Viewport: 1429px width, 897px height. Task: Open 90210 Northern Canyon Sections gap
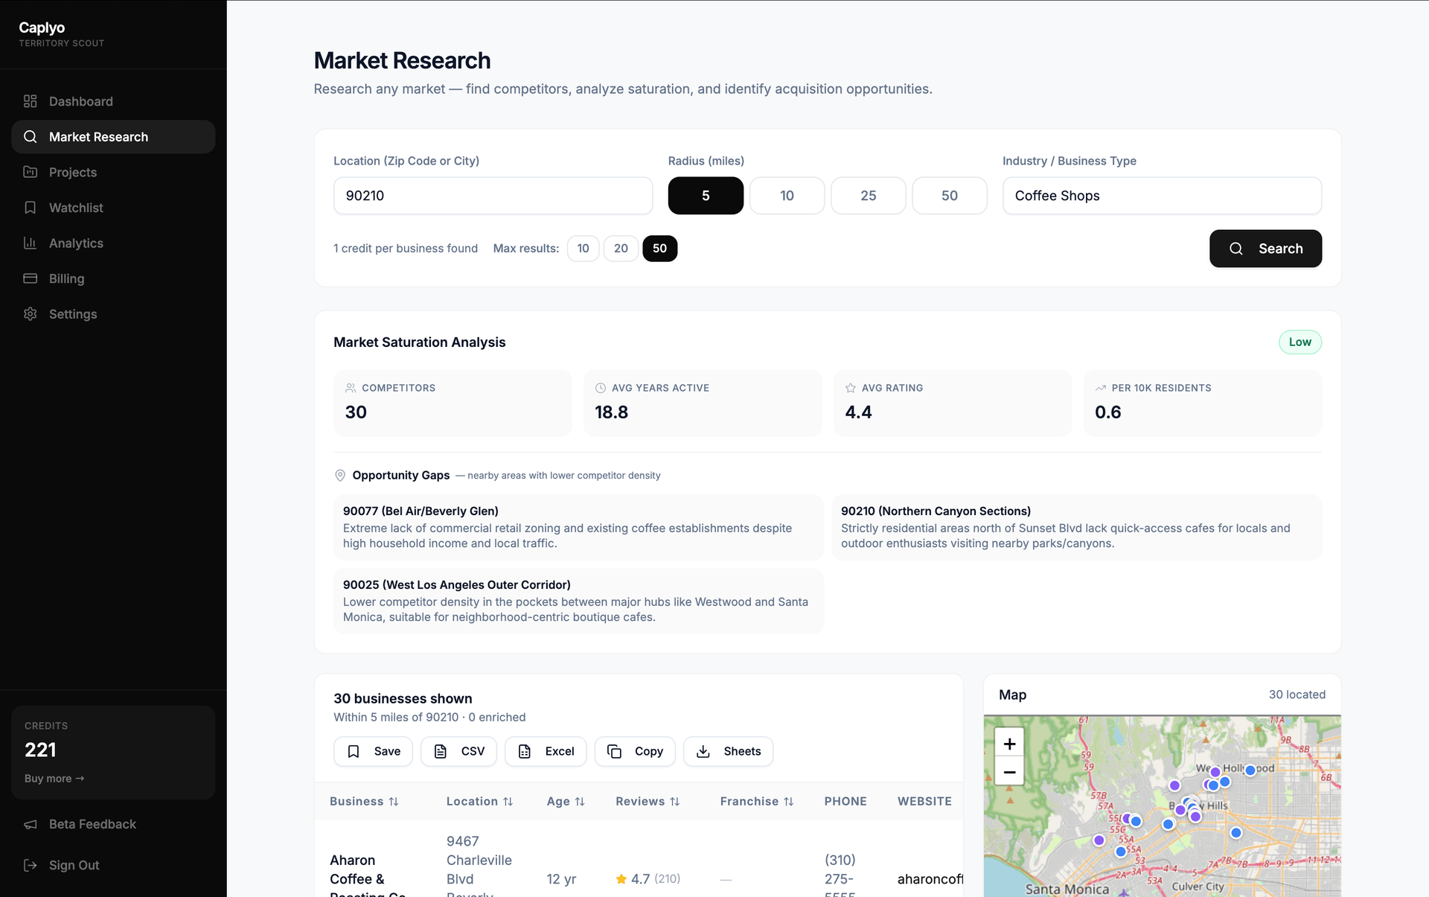[1076, 527]
